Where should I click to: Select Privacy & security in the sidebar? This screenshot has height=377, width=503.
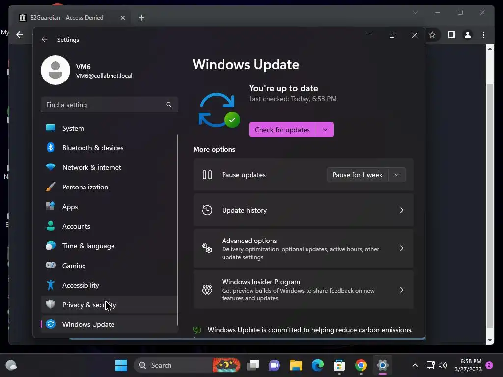109,305
